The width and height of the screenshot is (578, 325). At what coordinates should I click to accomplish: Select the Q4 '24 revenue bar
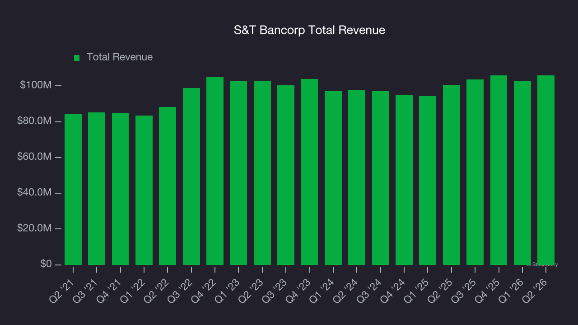[x=404, y=180]
